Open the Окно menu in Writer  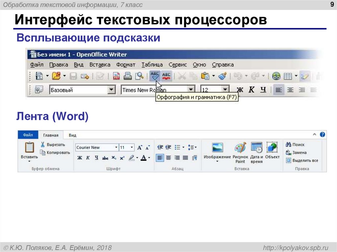click(199, 65)
